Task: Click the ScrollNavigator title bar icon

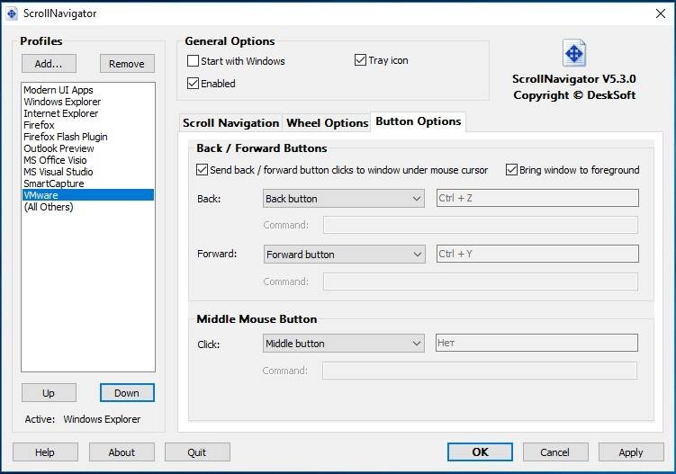Action: pos(12,13)
